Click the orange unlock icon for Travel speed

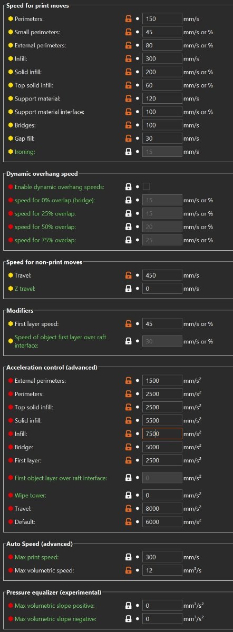tap(128, 275)
